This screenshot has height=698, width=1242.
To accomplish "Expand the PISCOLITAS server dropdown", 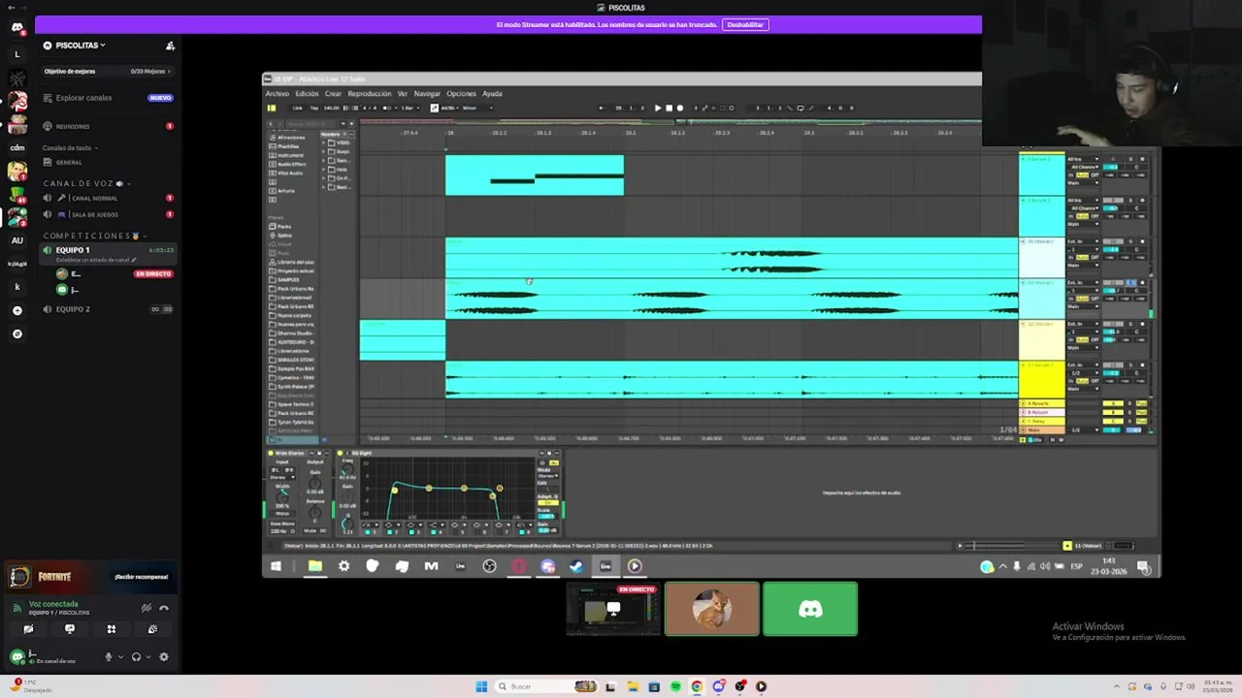I will [103, 46].
